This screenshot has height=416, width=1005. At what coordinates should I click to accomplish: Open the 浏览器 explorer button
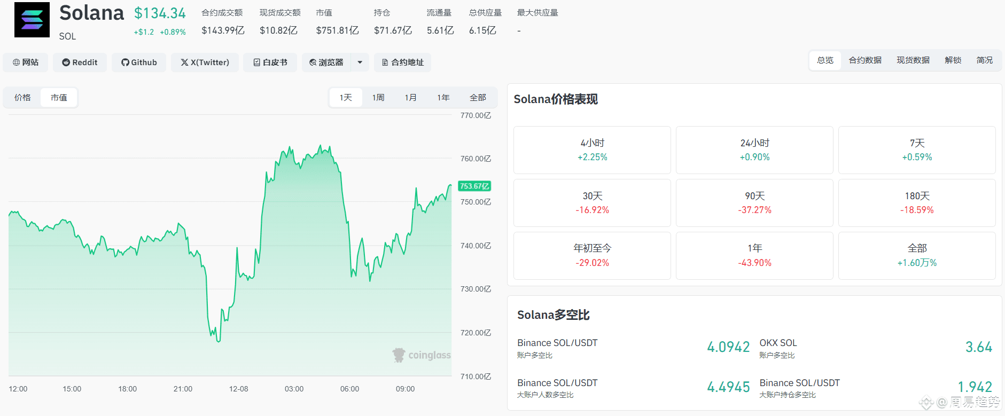coord(326,62)
